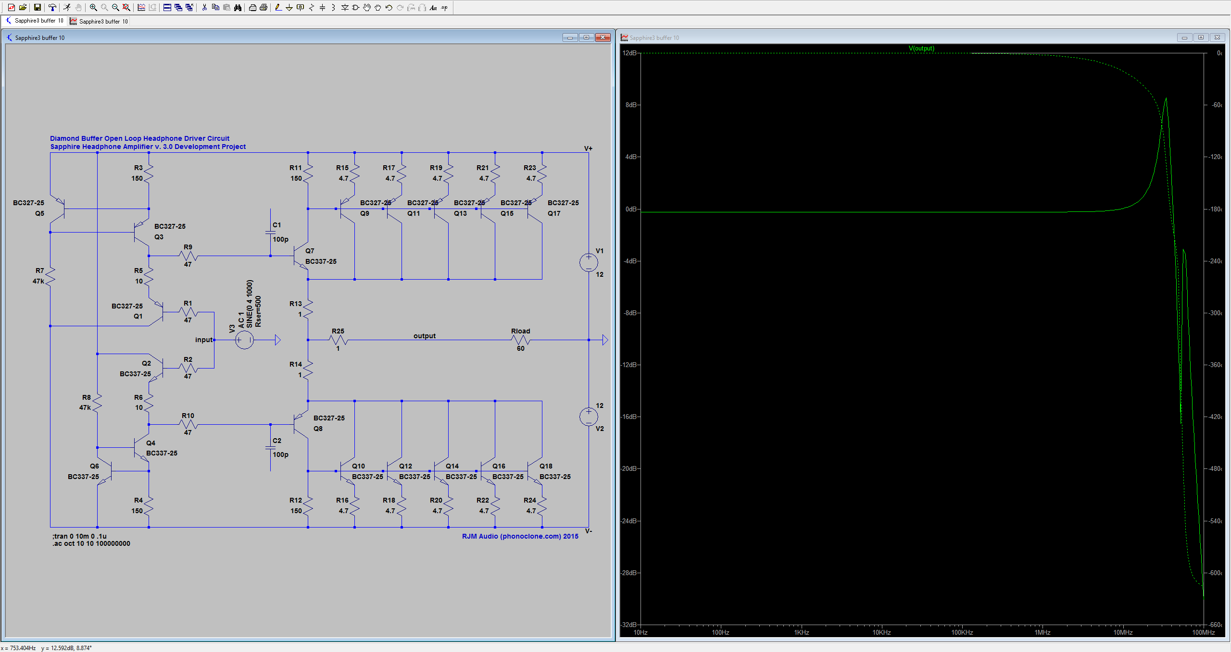This screenshot has height=652, width=1231.
Task: Select the Copy tool icon
Action: coord(215,7)
